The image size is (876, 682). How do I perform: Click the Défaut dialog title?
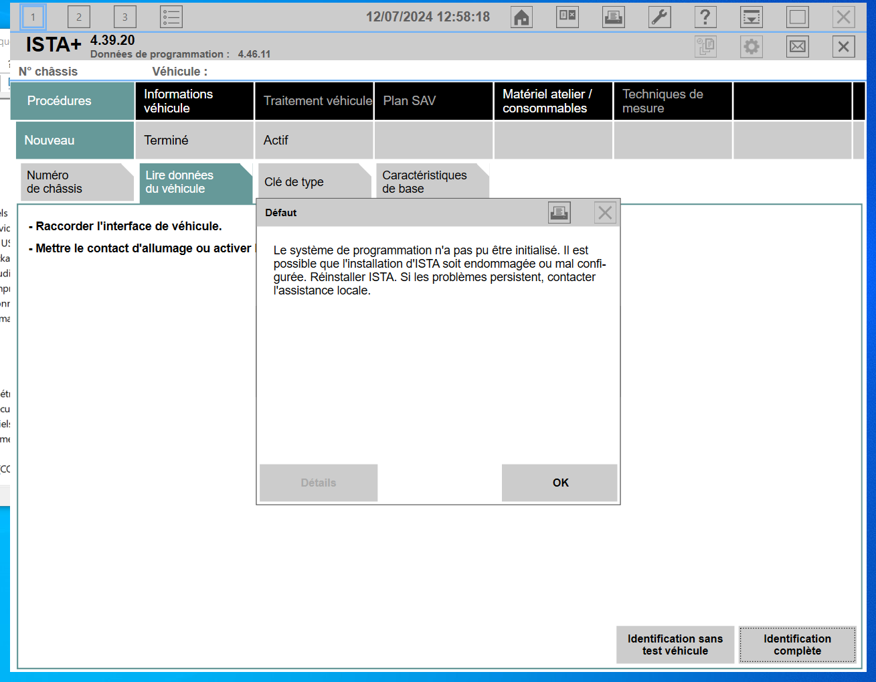click(x=281, y=213)
